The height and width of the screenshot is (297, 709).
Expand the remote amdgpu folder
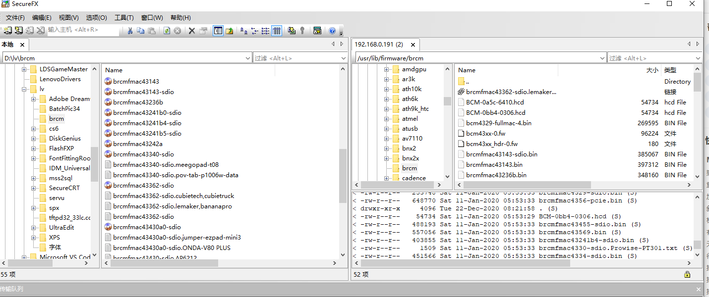386,69
